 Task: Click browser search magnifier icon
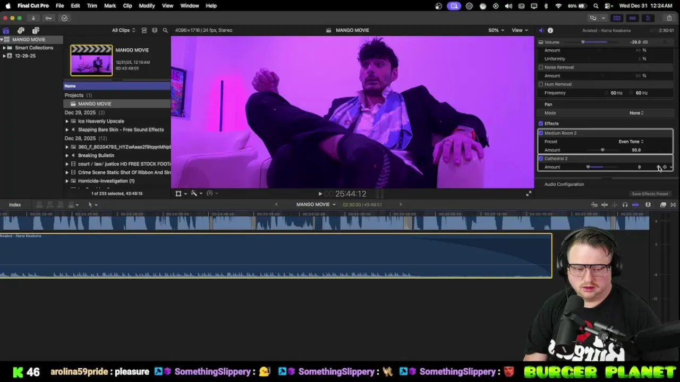coord(165,30)
